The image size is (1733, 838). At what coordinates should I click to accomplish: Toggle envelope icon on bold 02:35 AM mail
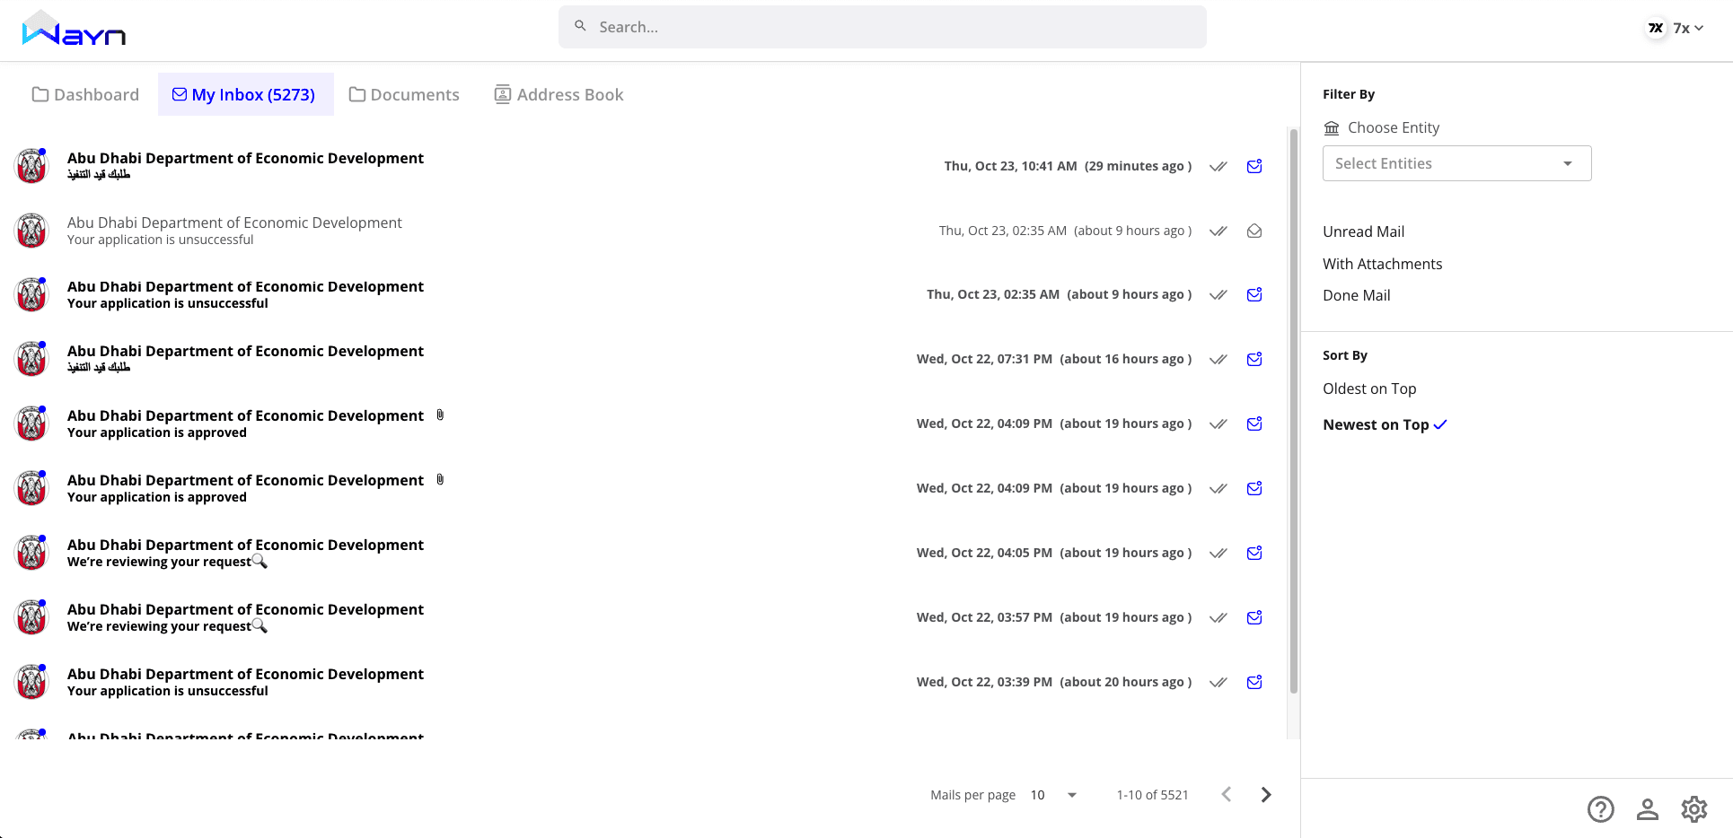coord(1254,294)
